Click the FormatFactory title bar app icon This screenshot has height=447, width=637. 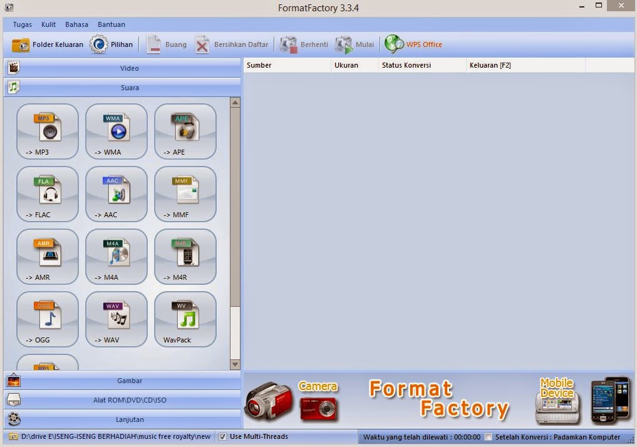(9, 8)
